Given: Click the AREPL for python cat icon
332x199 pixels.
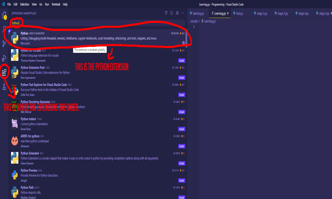Looking at the screenshot, I should click(x=15, y=141).
